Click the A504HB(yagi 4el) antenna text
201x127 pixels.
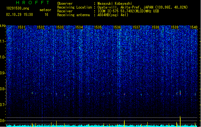click(x=113, y=15)
